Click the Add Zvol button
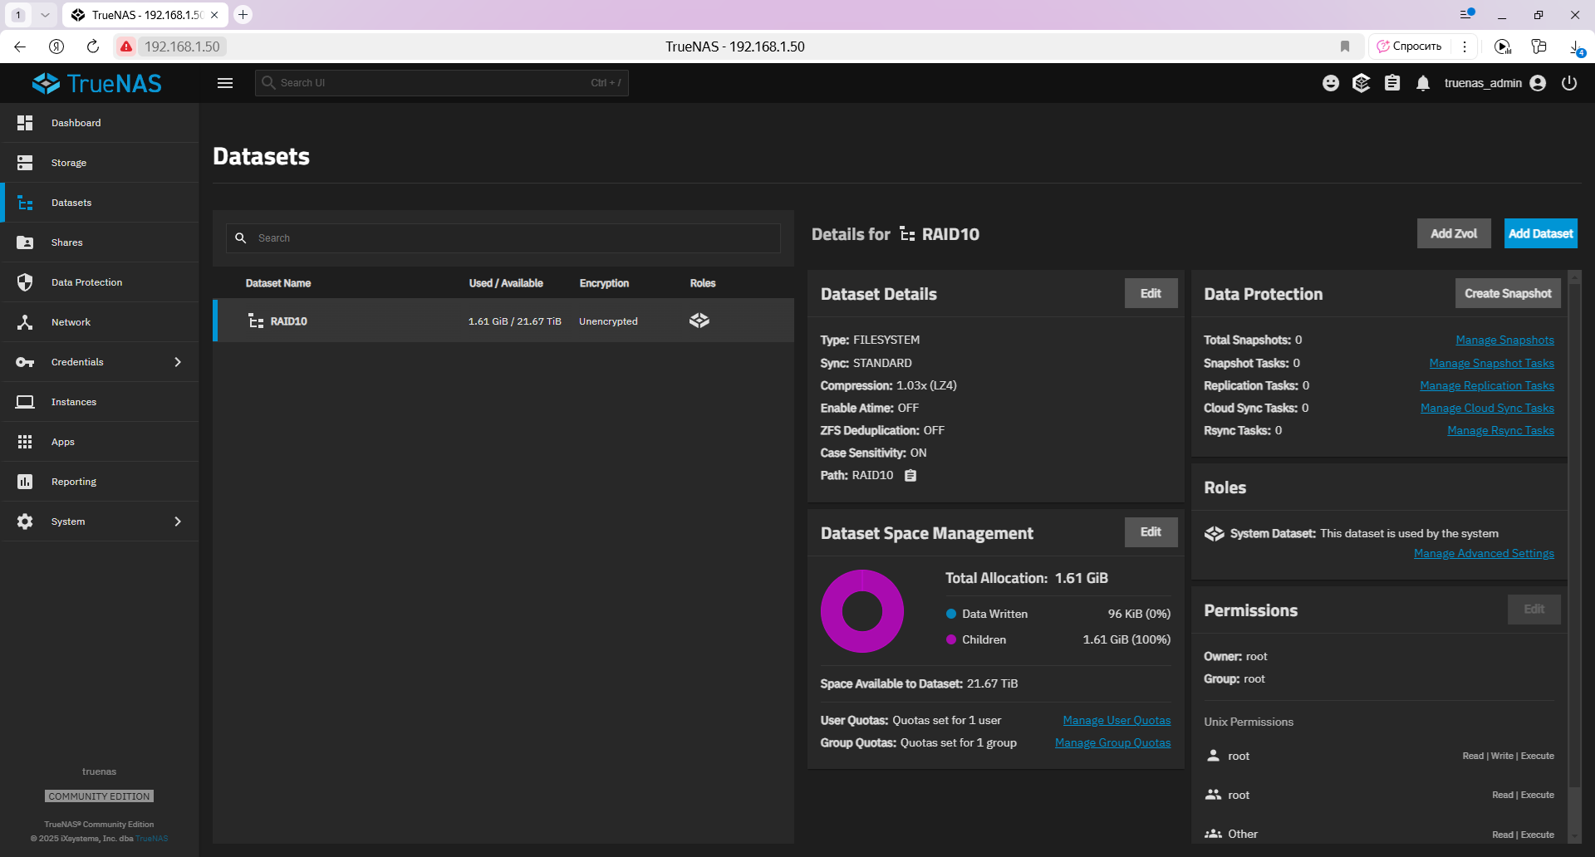1595x857 pixels. [x=1454, y=234]
